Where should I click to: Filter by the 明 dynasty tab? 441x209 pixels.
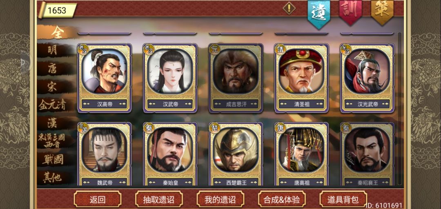pos(52,50)
